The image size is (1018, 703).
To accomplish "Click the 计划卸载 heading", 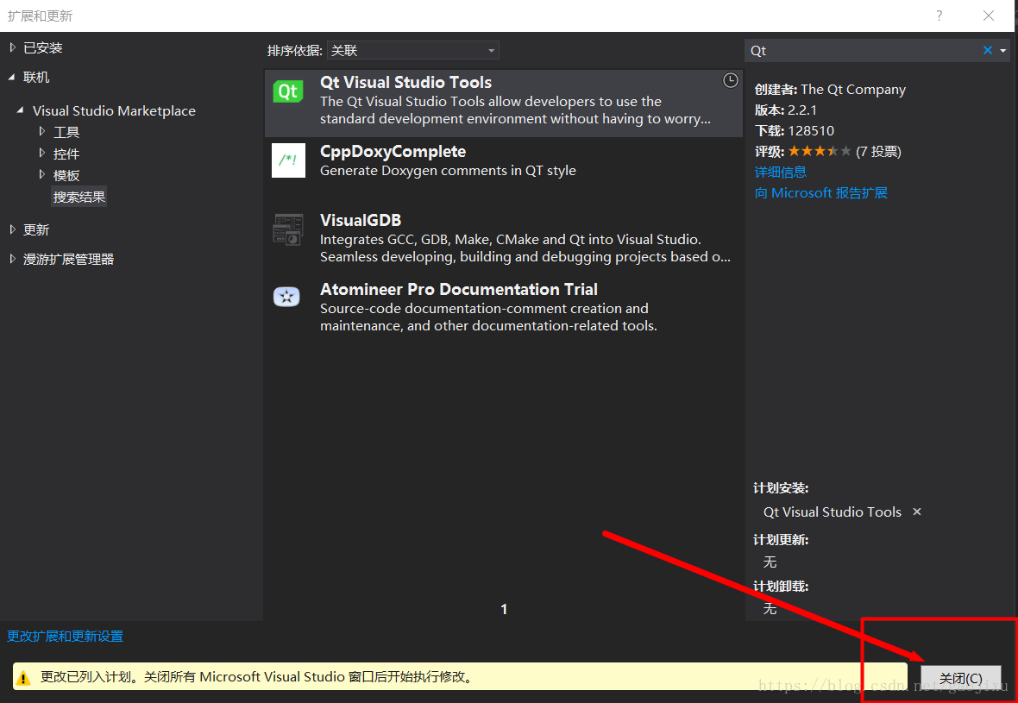I will click(x=781, y=587).
